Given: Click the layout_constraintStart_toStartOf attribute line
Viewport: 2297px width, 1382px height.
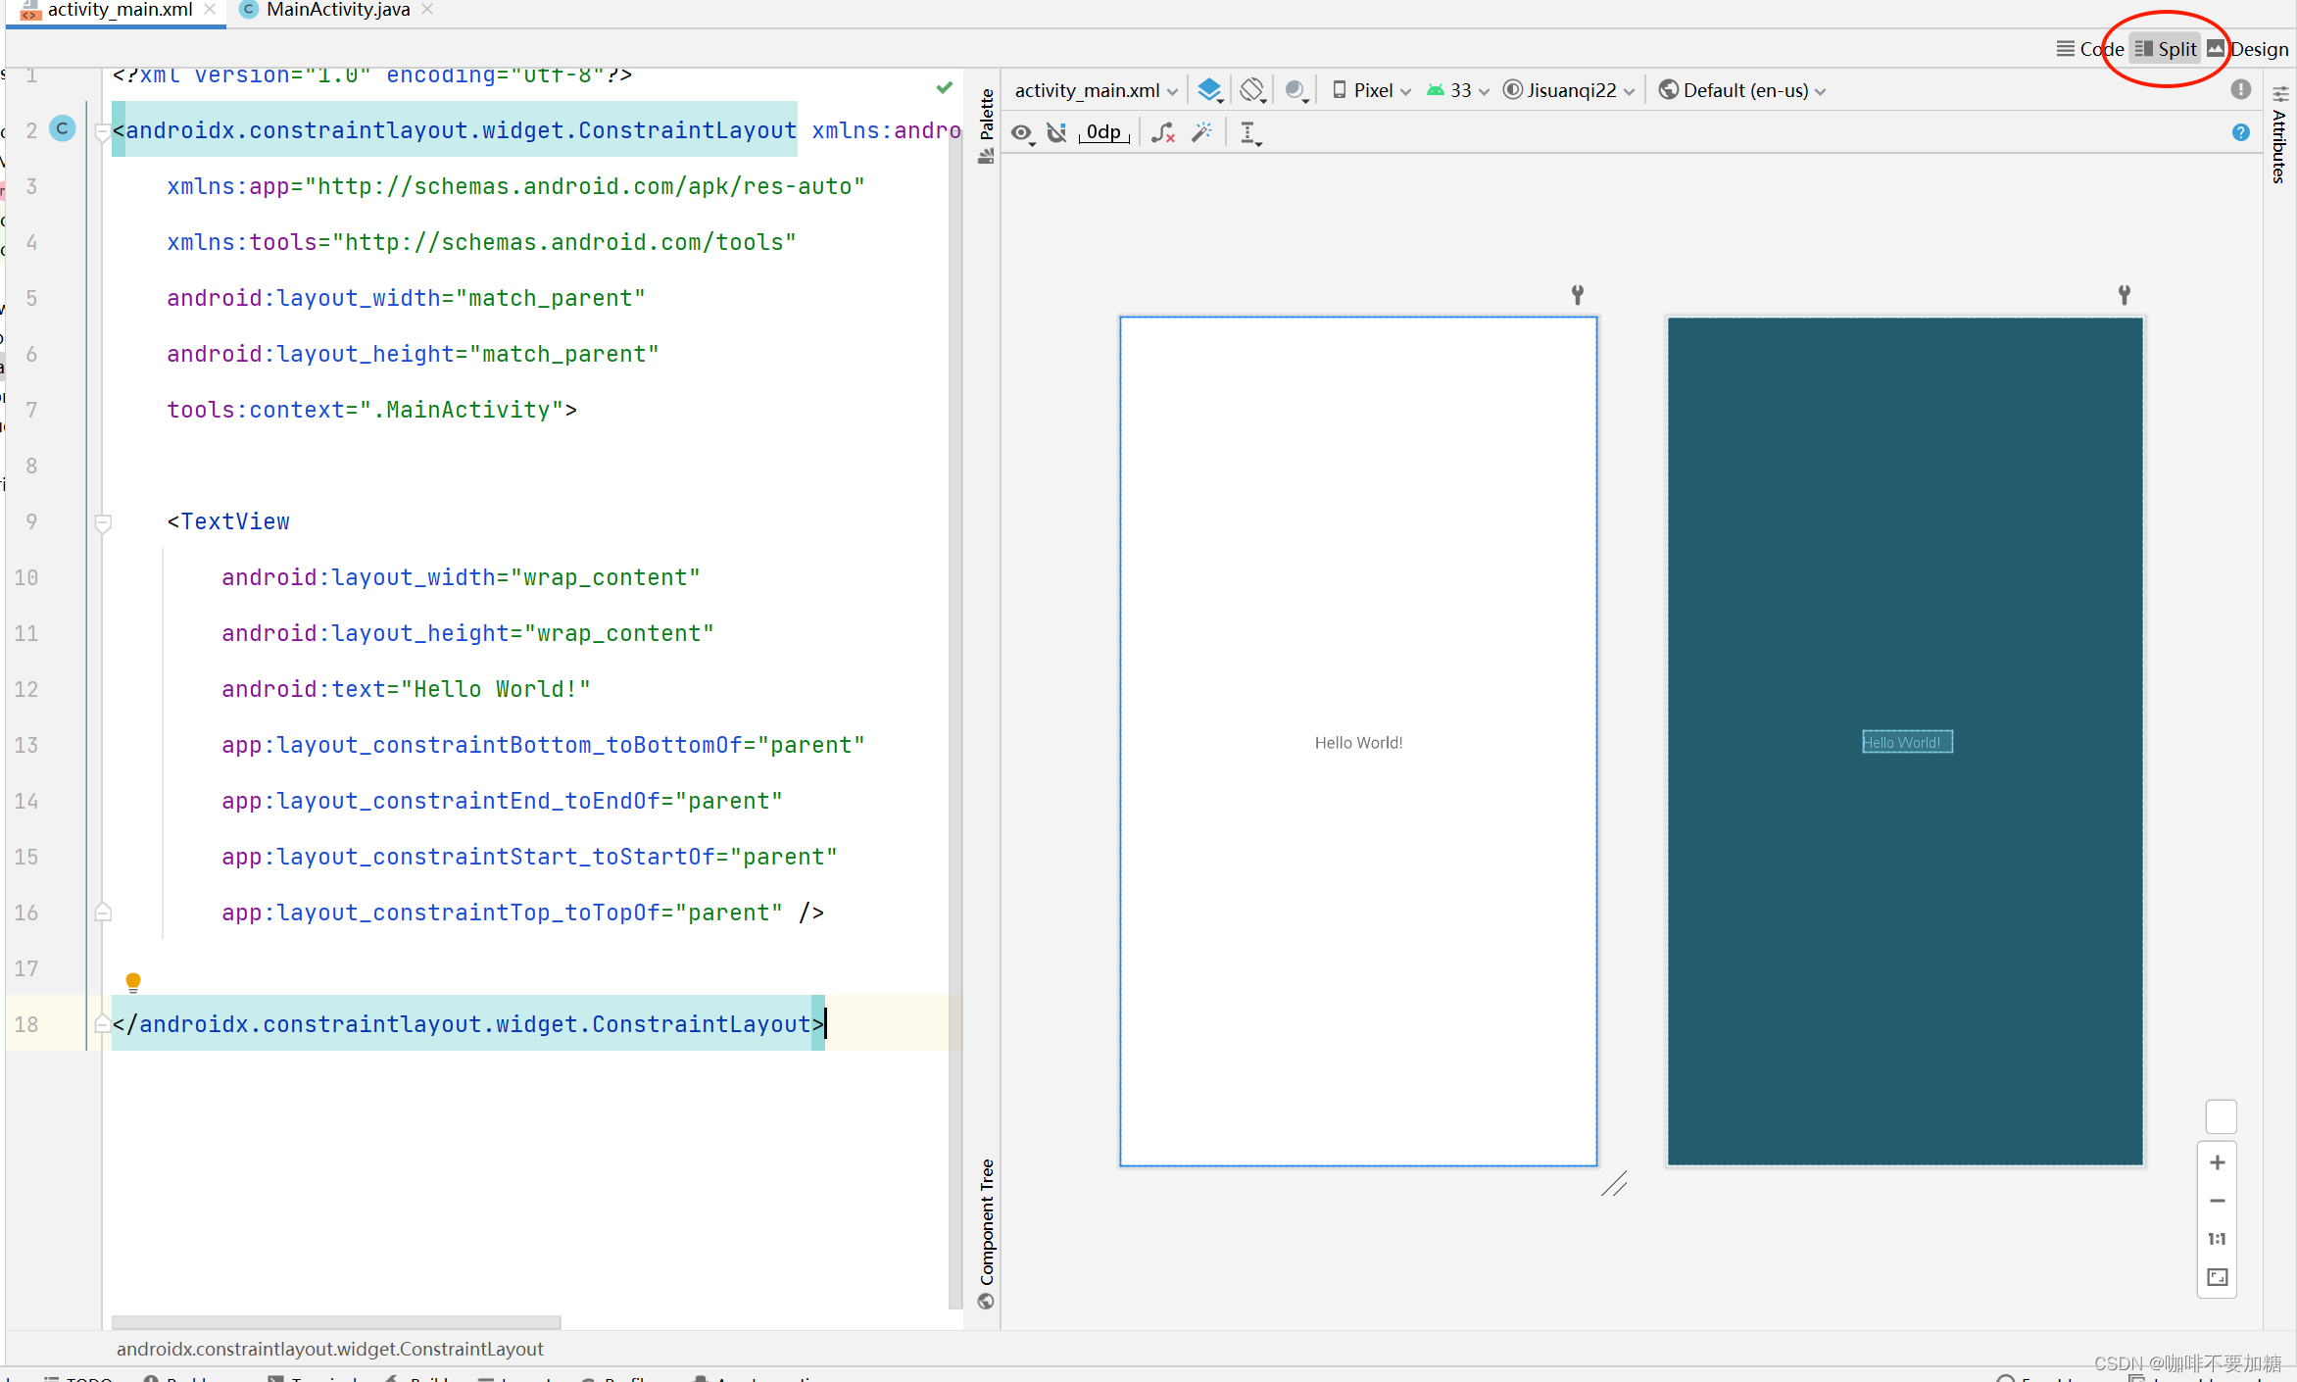Looking at the screenshot, I should [529, 857].
